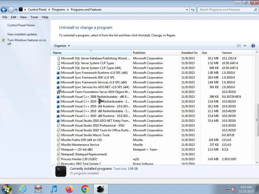
Task: Click icon of Process Hacker 2.30 entry
Action: point(58,159)
